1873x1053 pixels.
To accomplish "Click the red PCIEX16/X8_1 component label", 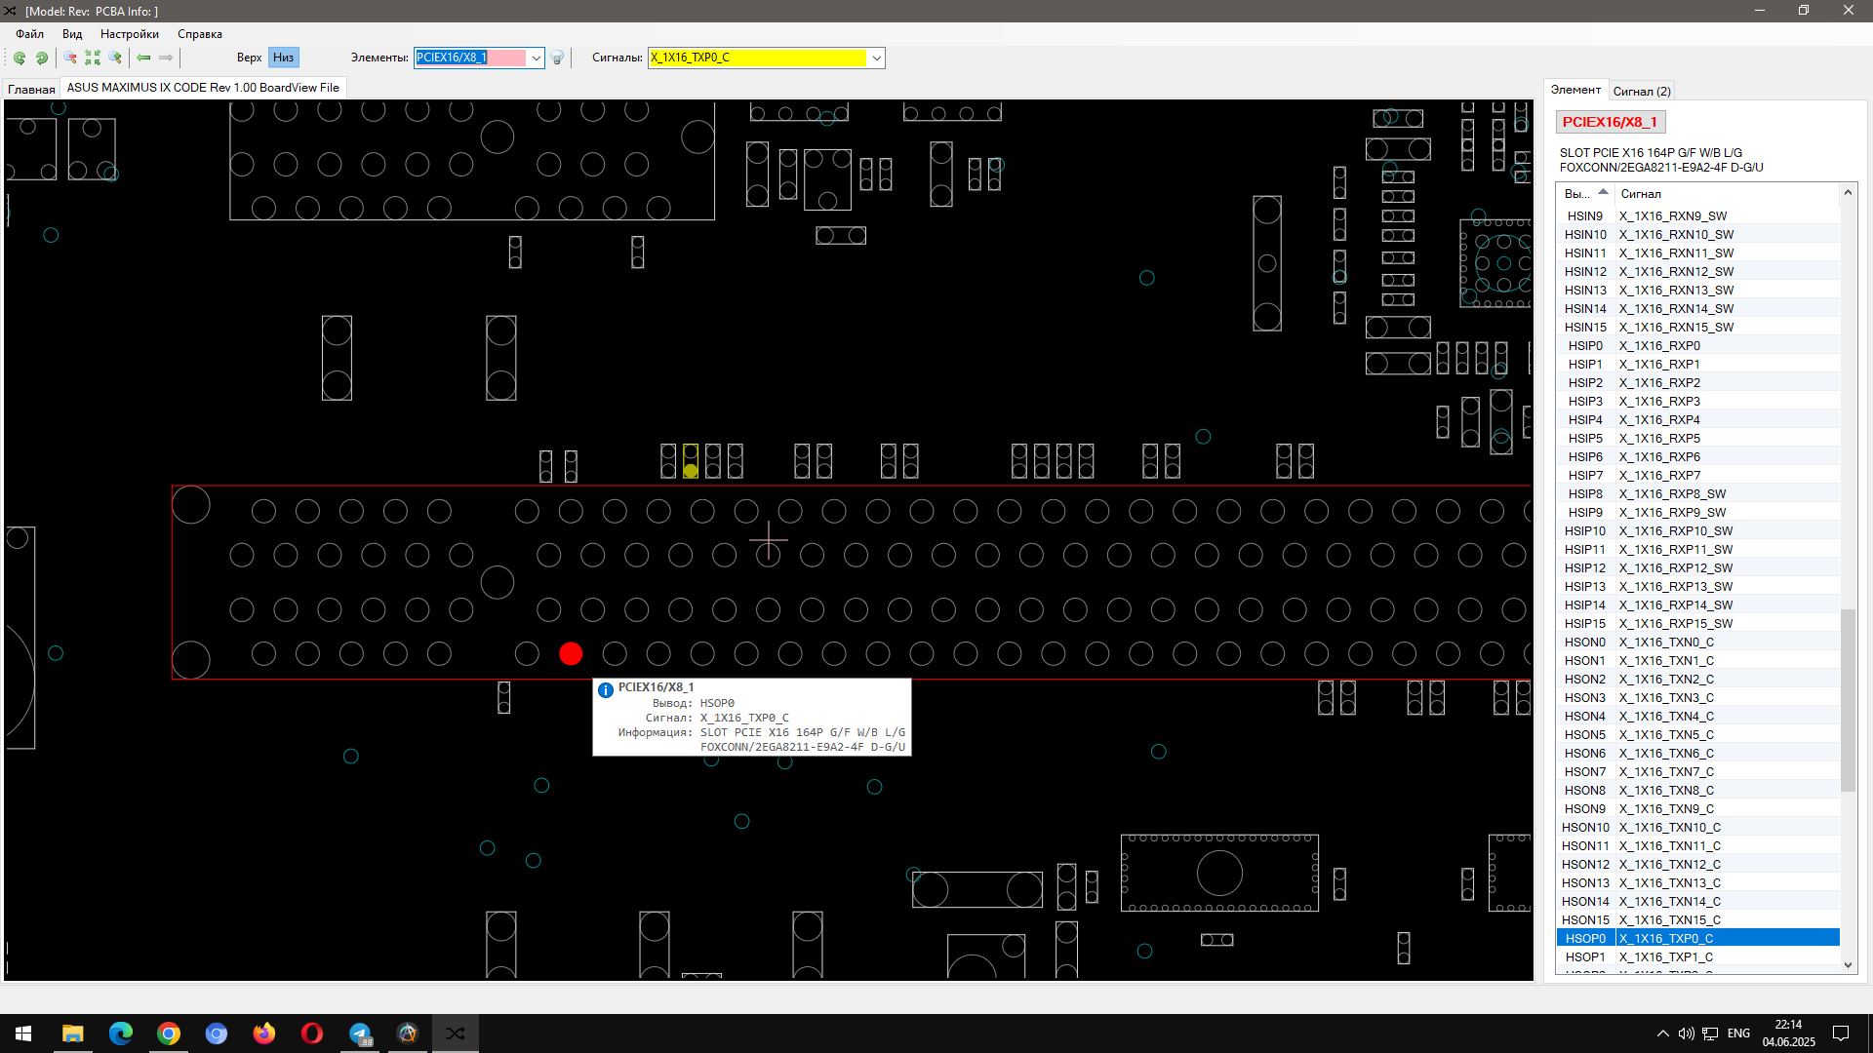I will (x=1609, y=122).
